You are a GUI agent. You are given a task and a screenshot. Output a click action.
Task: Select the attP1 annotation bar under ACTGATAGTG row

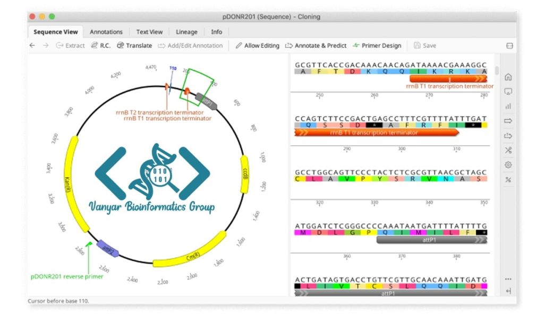point(390,294)
